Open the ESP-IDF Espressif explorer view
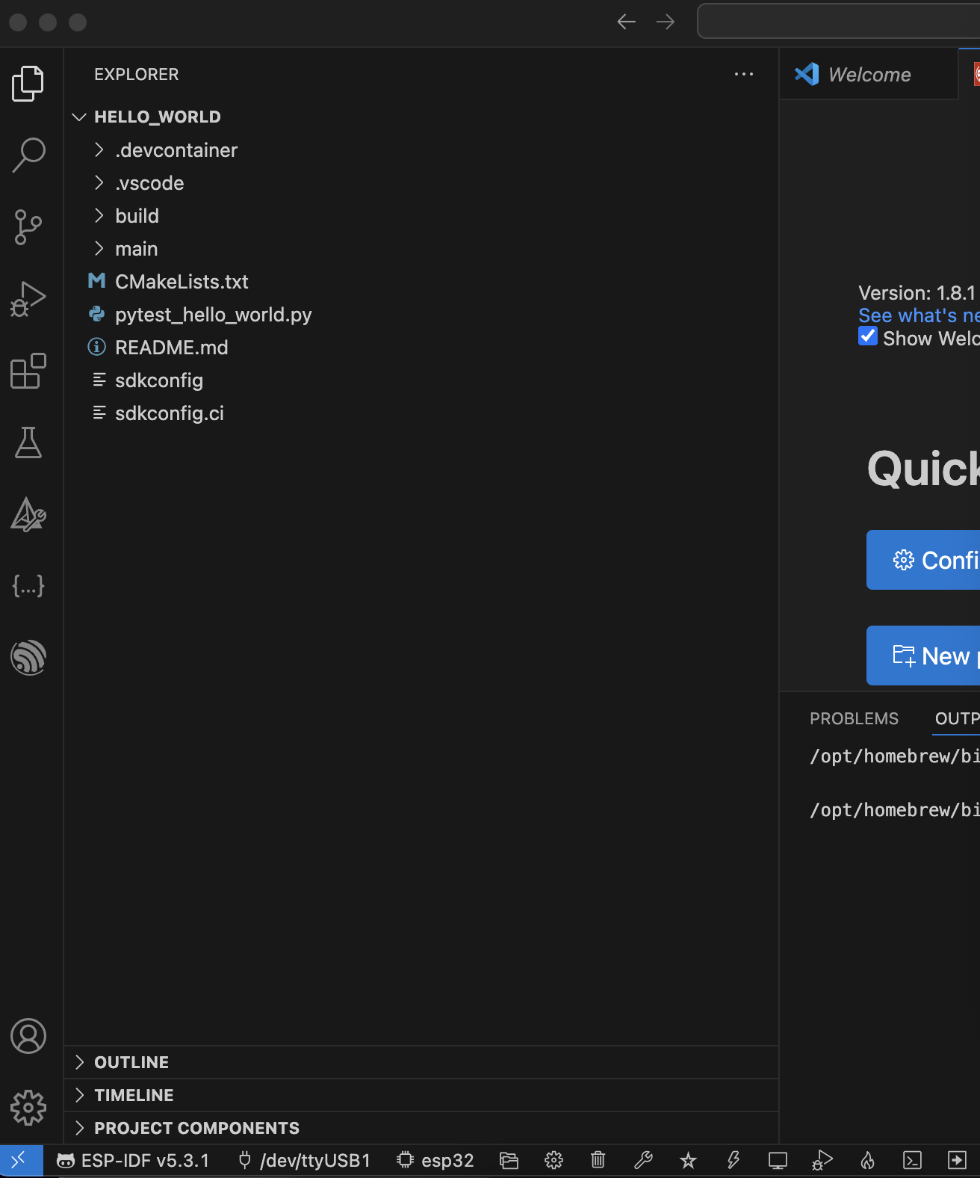980x1178 pixels. point(28,658)
